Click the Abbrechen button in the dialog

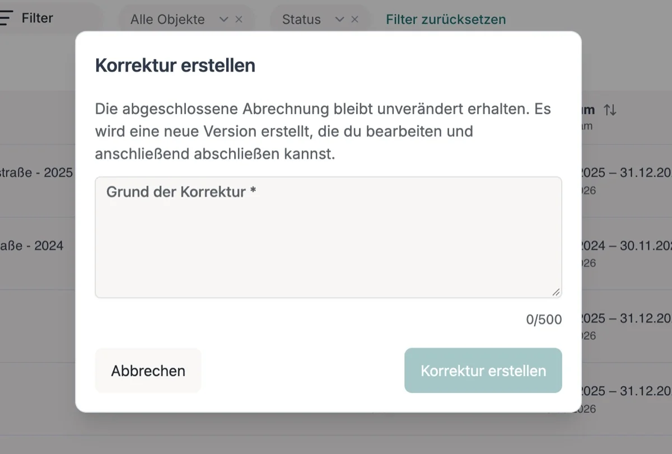point(148,371)
